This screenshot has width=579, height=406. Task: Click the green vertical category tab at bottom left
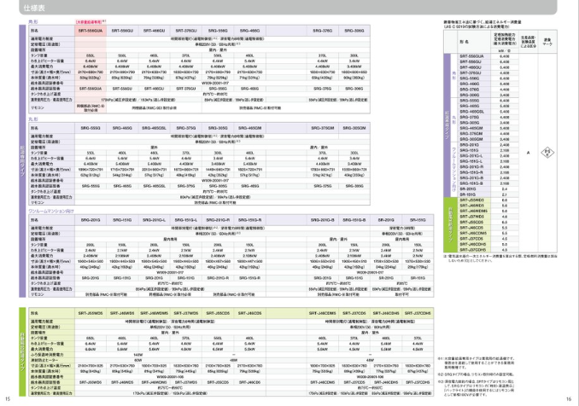click(x=12, y=341)
